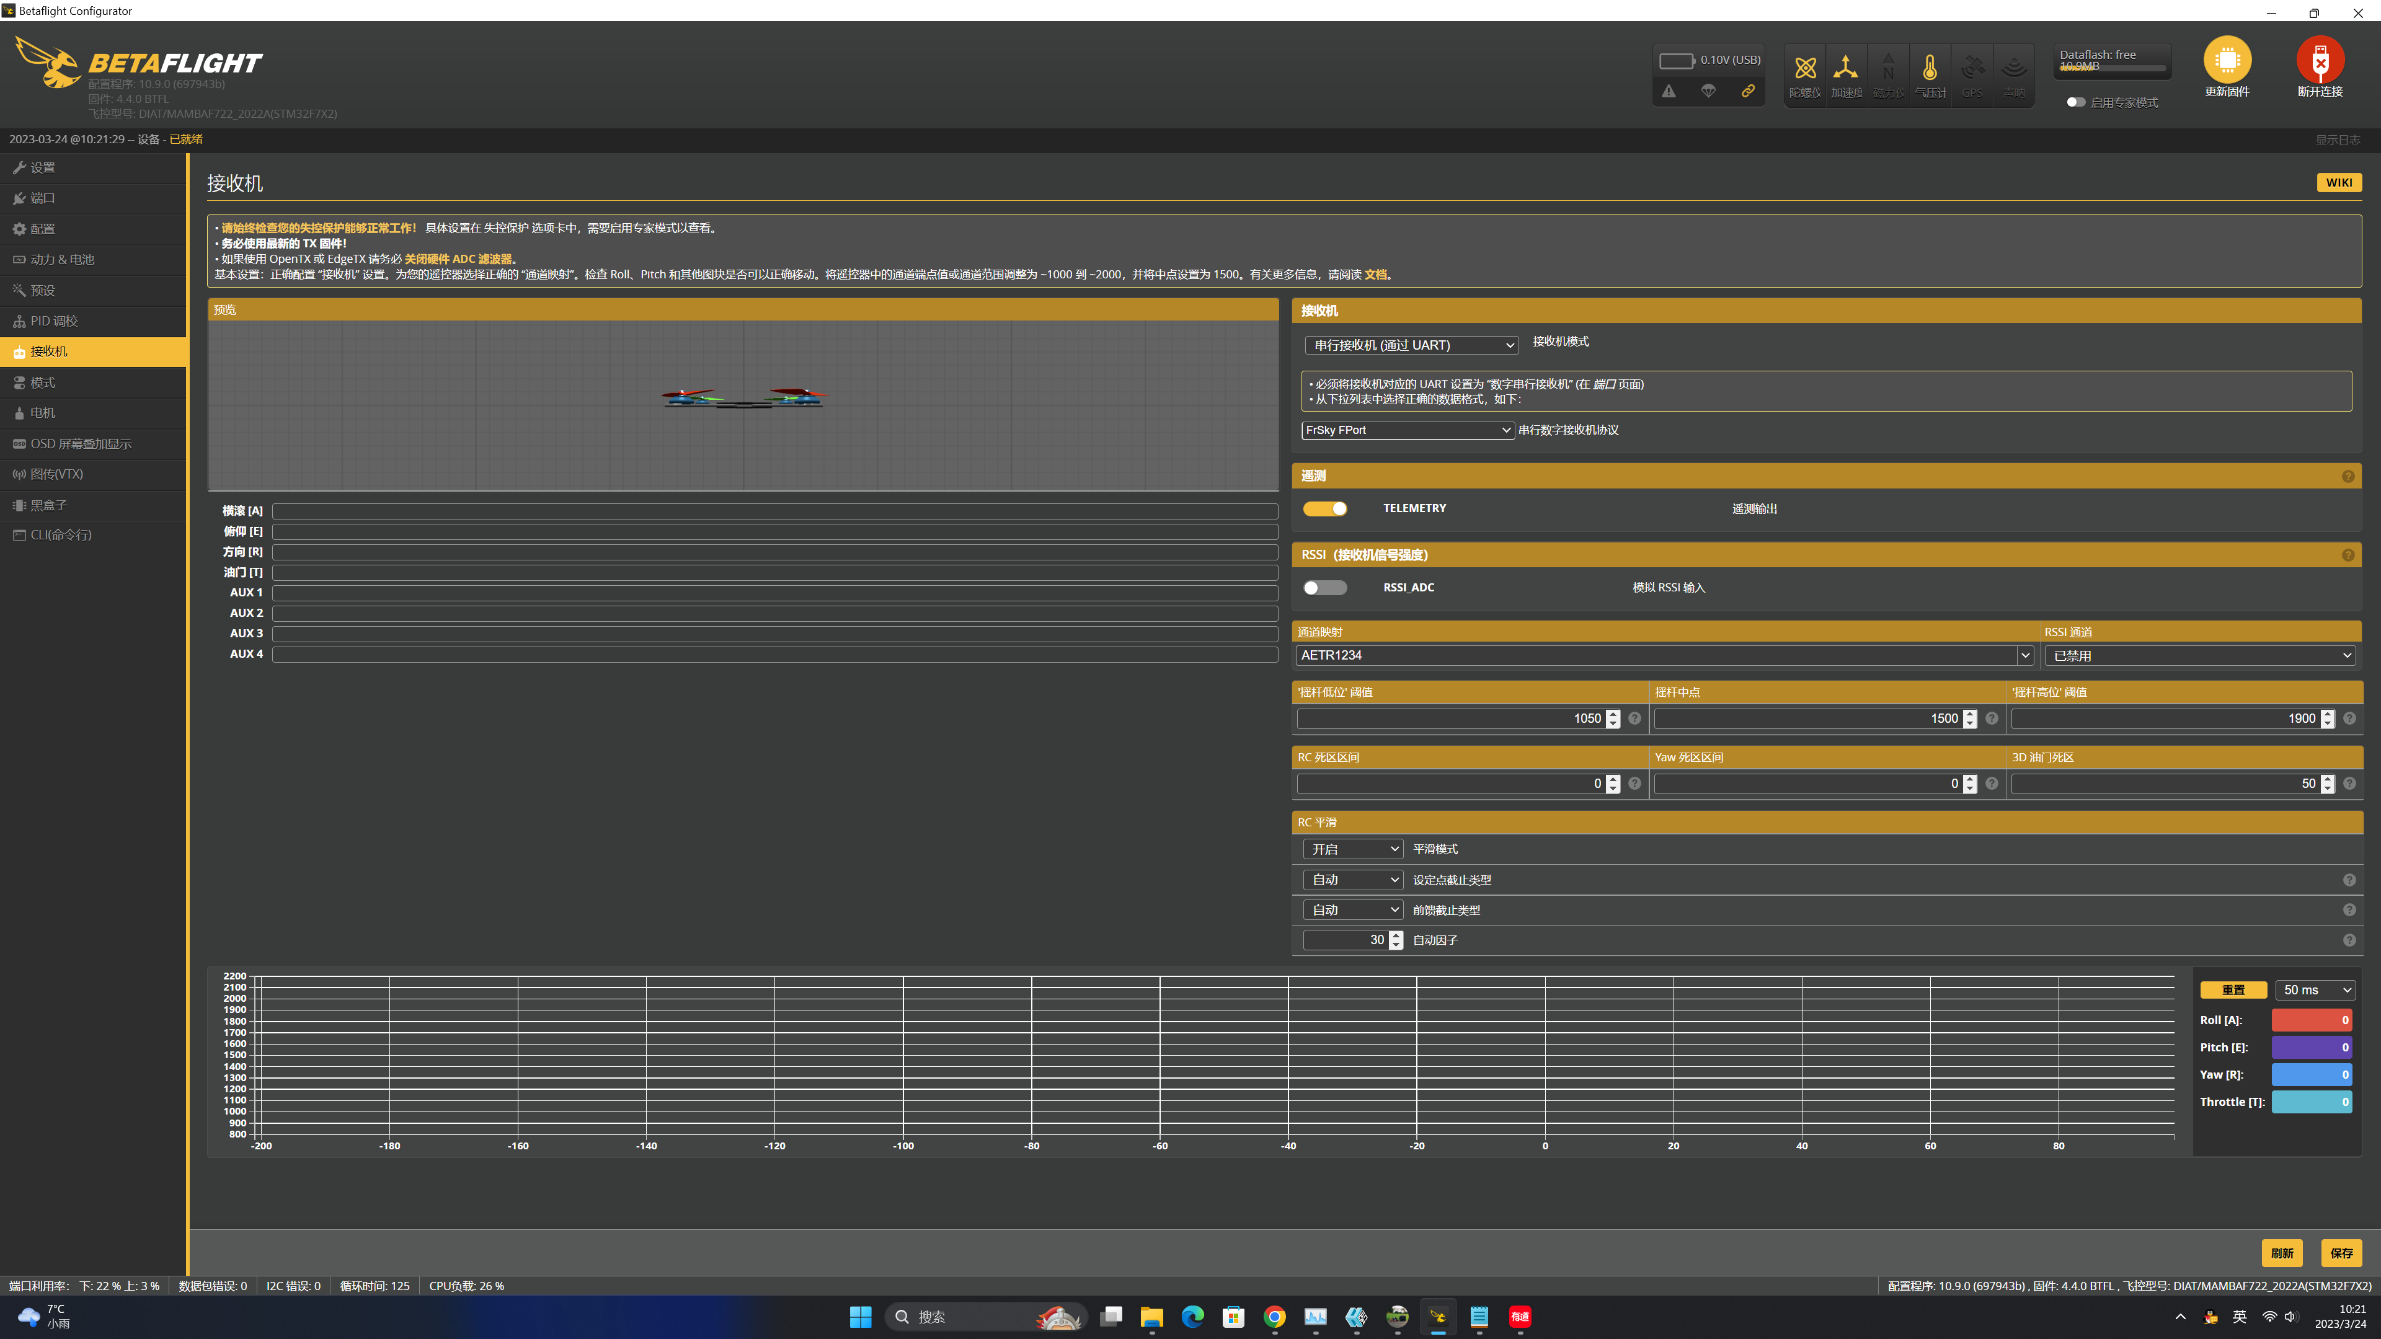Disable the TELEMETRY toggle
This screenshot has height=1339, width=2381.
(1324, 508)
